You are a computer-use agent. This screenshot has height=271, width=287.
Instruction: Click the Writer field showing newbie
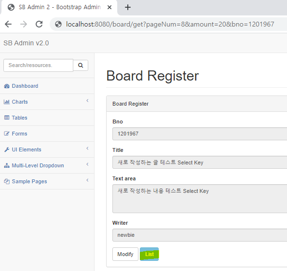point(200,235)
